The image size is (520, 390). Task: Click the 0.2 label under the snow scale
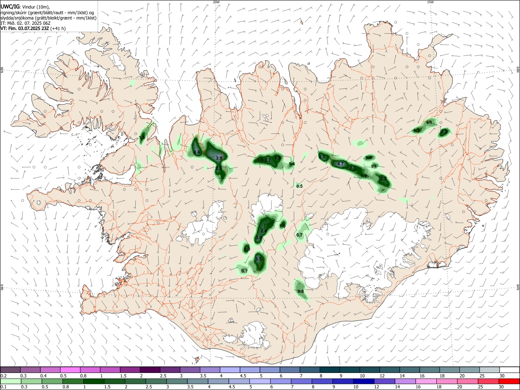(x=3, y=375)
